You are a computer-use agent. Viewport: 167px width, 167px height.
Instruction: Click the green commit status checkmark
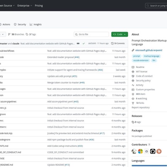point(83,43)
